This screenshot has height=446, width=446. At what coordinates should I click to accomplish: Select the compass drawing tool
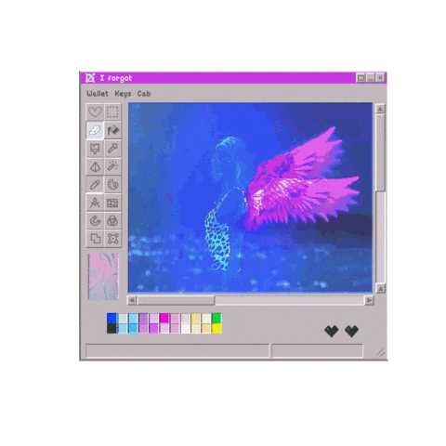coord(95,203)
